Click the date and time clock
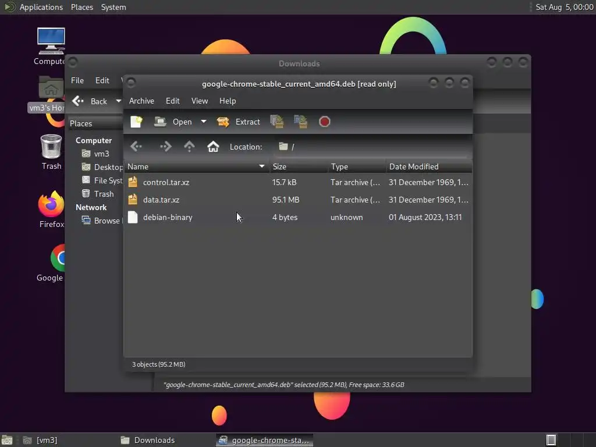Image resolution: width=596 pixels, height=447 pixels. coord(565,7)
